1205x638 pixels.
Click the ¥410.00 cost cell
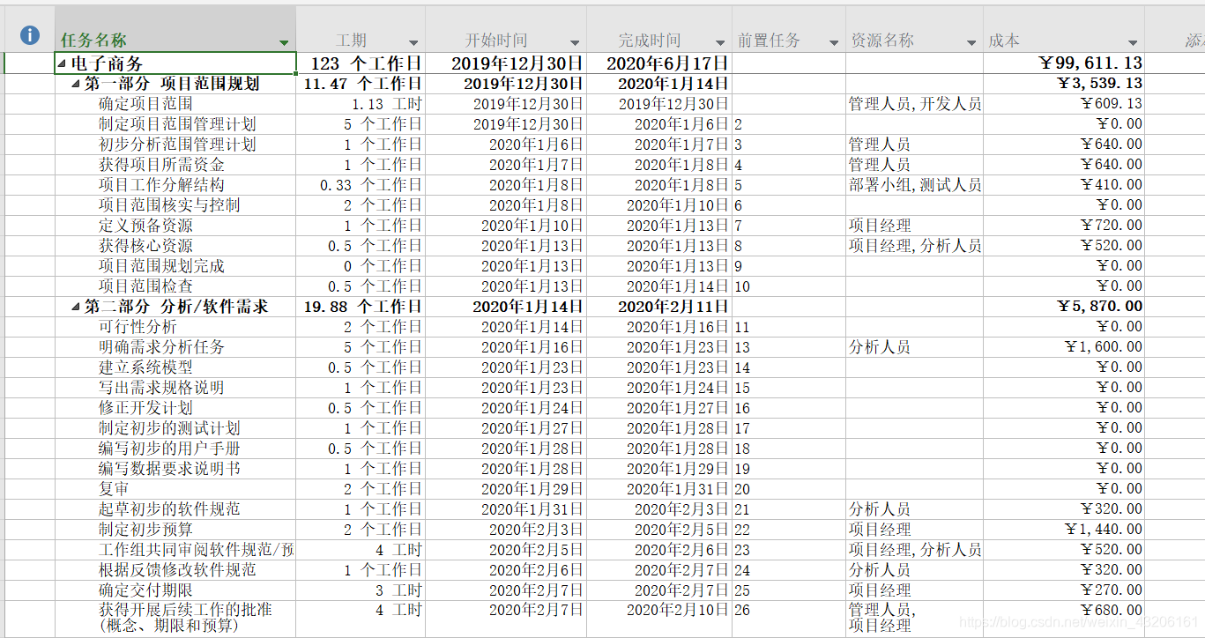[x=1064, y=185]
